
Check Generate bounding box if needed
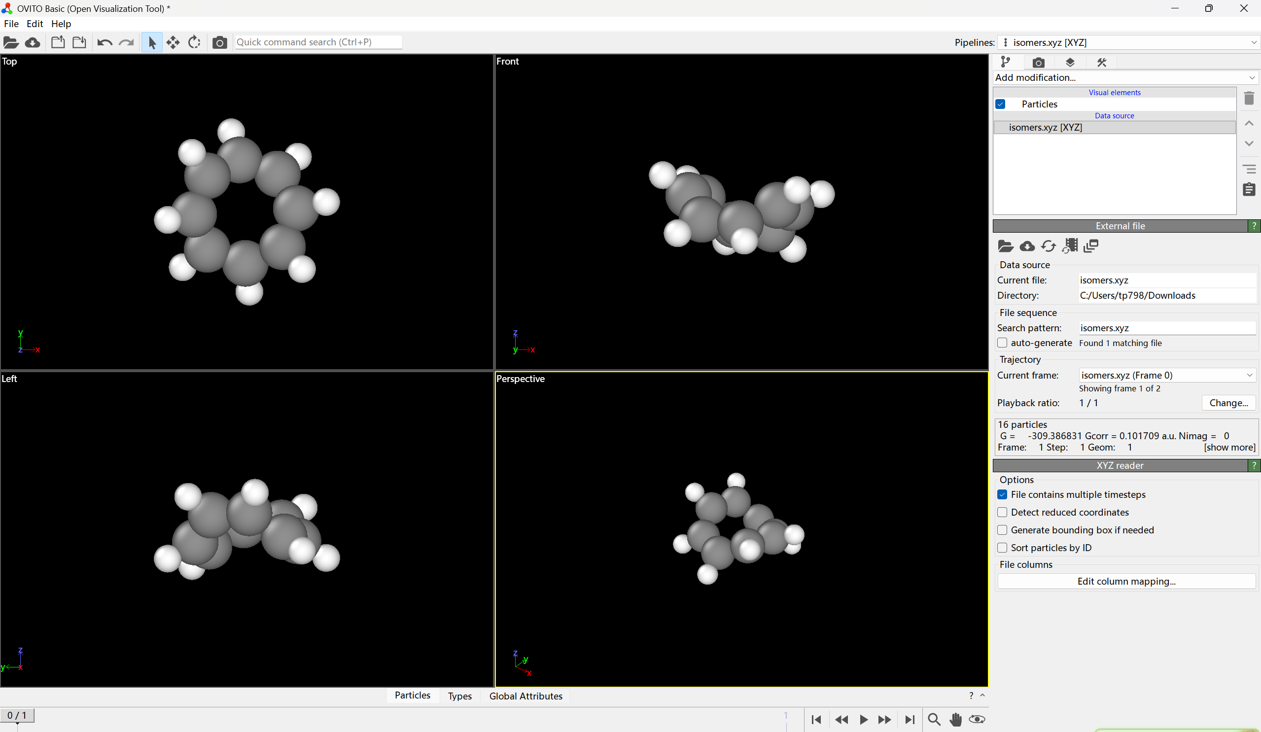coord(1002,530)
